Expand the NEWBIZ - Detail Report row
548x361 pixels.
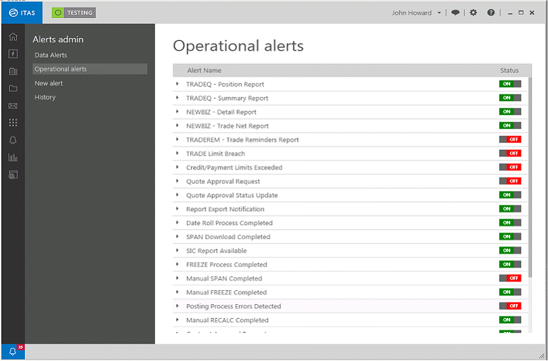click(177, 112)
